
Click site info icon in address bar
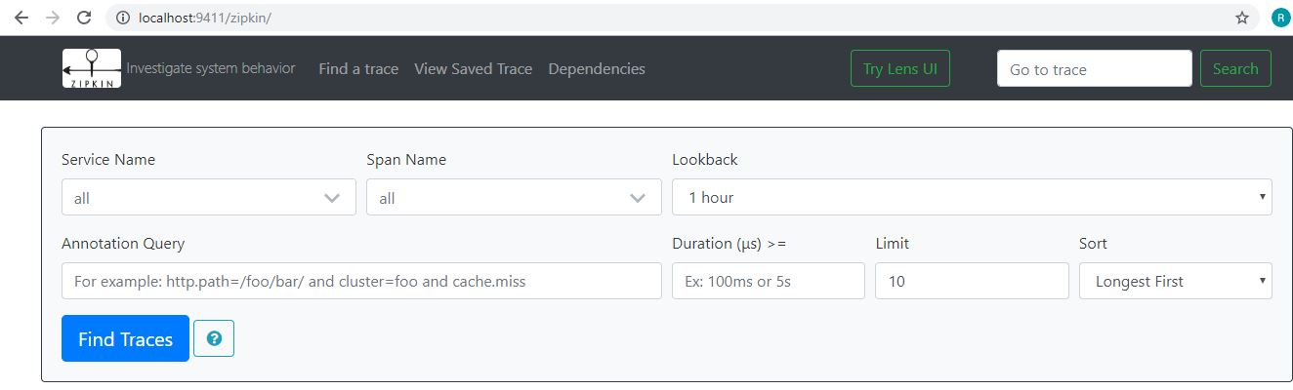click(x=123, y=18)
